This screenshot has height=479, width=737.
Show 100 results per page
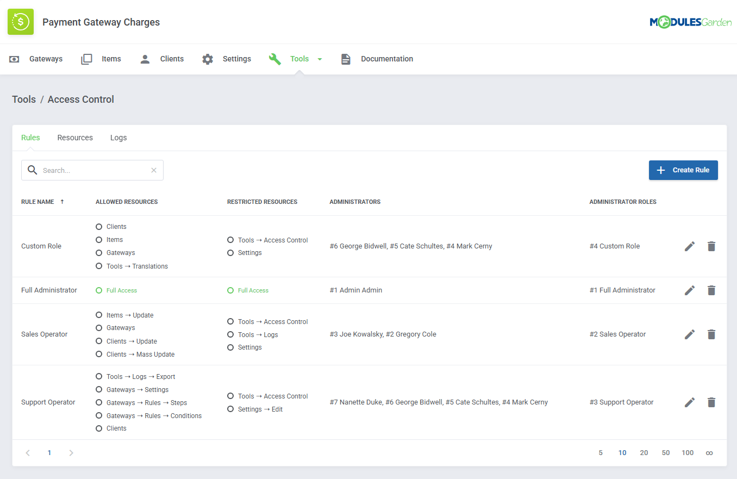[x=687, y=452]
